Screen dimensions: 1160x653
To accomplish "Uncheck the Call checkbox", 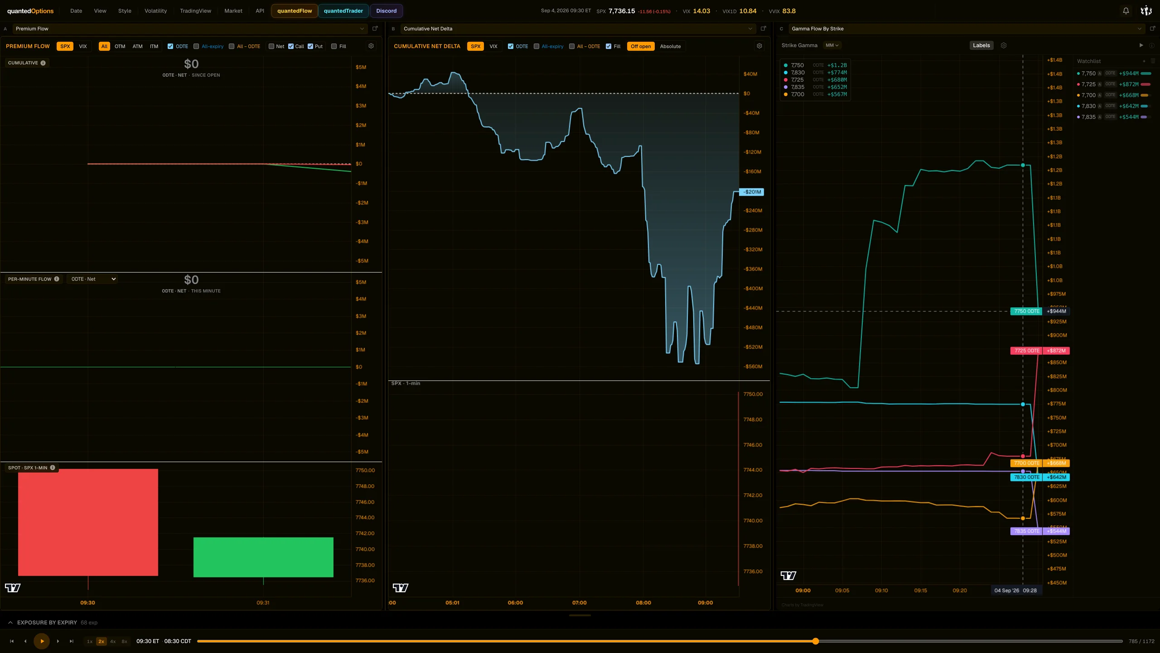I will [291, 46].
